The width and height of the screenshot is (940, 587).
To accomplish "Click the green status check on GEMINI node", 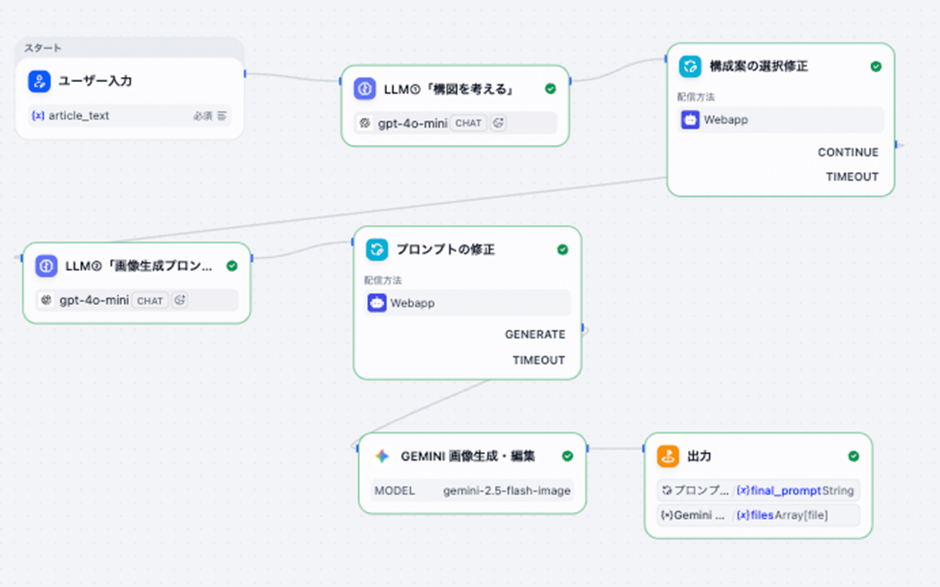I will pyautogui.click(x=568, y=456).
